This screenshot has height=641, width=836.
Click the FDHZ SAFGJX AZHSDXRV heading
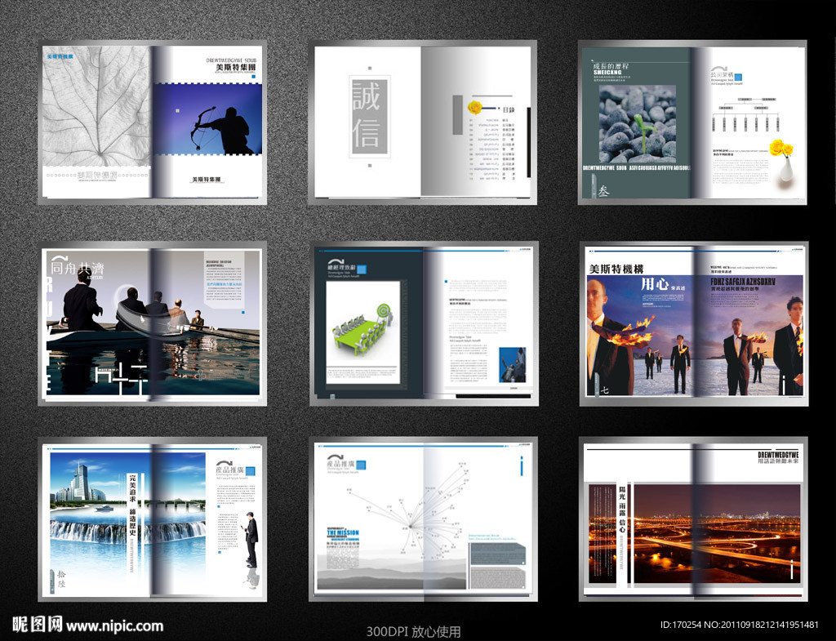pyautogui.click(x=742, y=281)
